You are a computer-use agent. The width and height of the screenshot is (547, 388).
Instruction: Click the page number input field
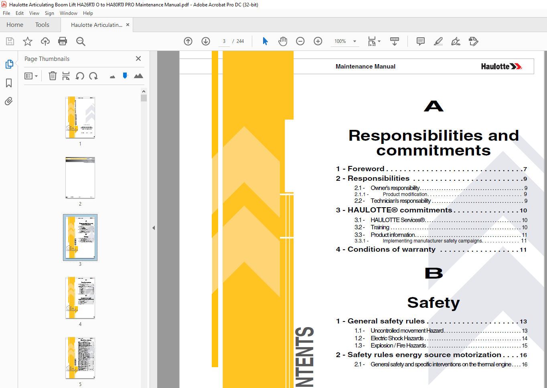[224, 41]
